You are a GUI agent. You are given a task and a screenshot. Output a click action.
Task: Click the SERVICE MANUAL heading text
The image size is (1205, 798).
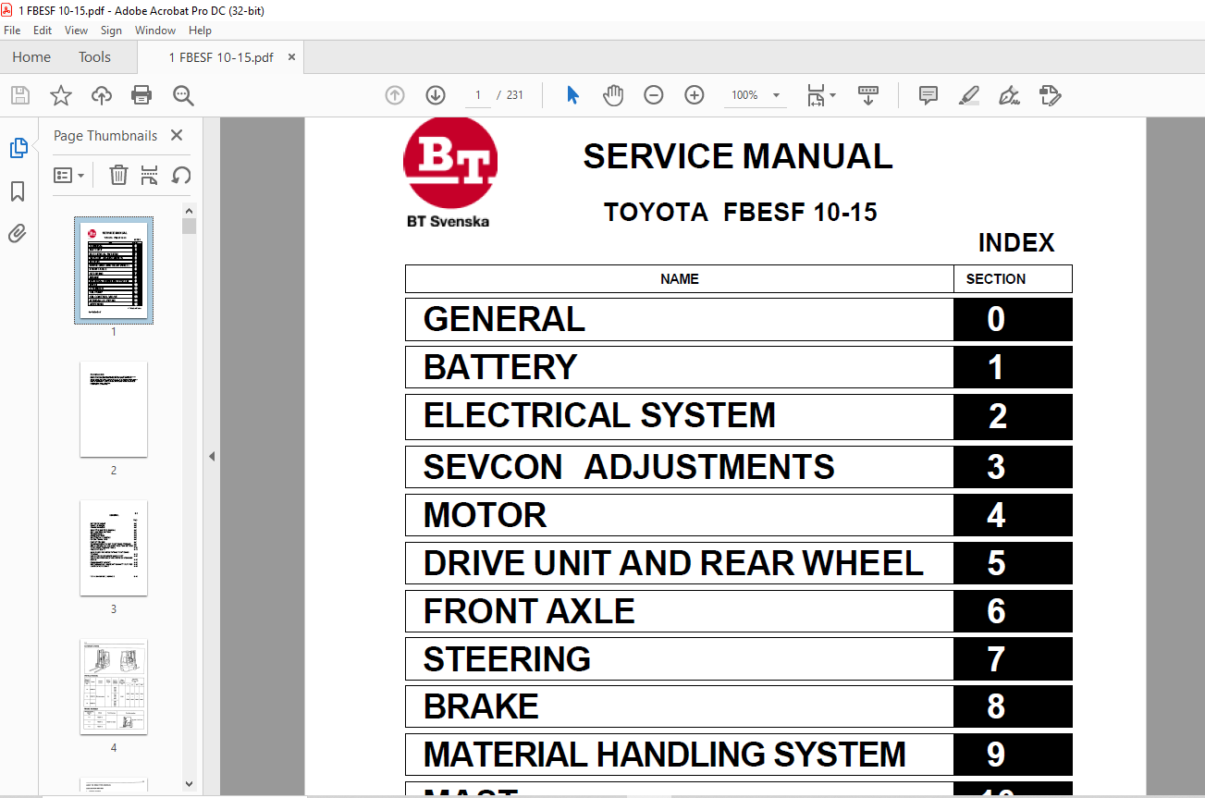[x=738, y=157]
